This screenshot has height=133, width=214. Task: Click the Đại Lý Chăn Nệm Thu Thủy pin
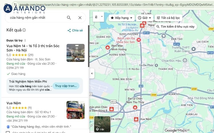(135, 108)
